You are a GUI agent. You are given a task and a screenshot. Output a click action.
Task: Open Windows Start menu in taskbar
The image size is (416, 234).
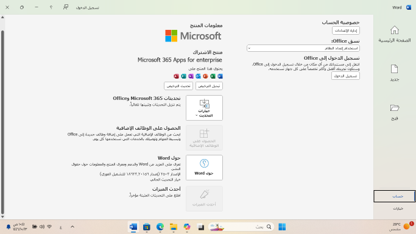[x=282, y=227]
